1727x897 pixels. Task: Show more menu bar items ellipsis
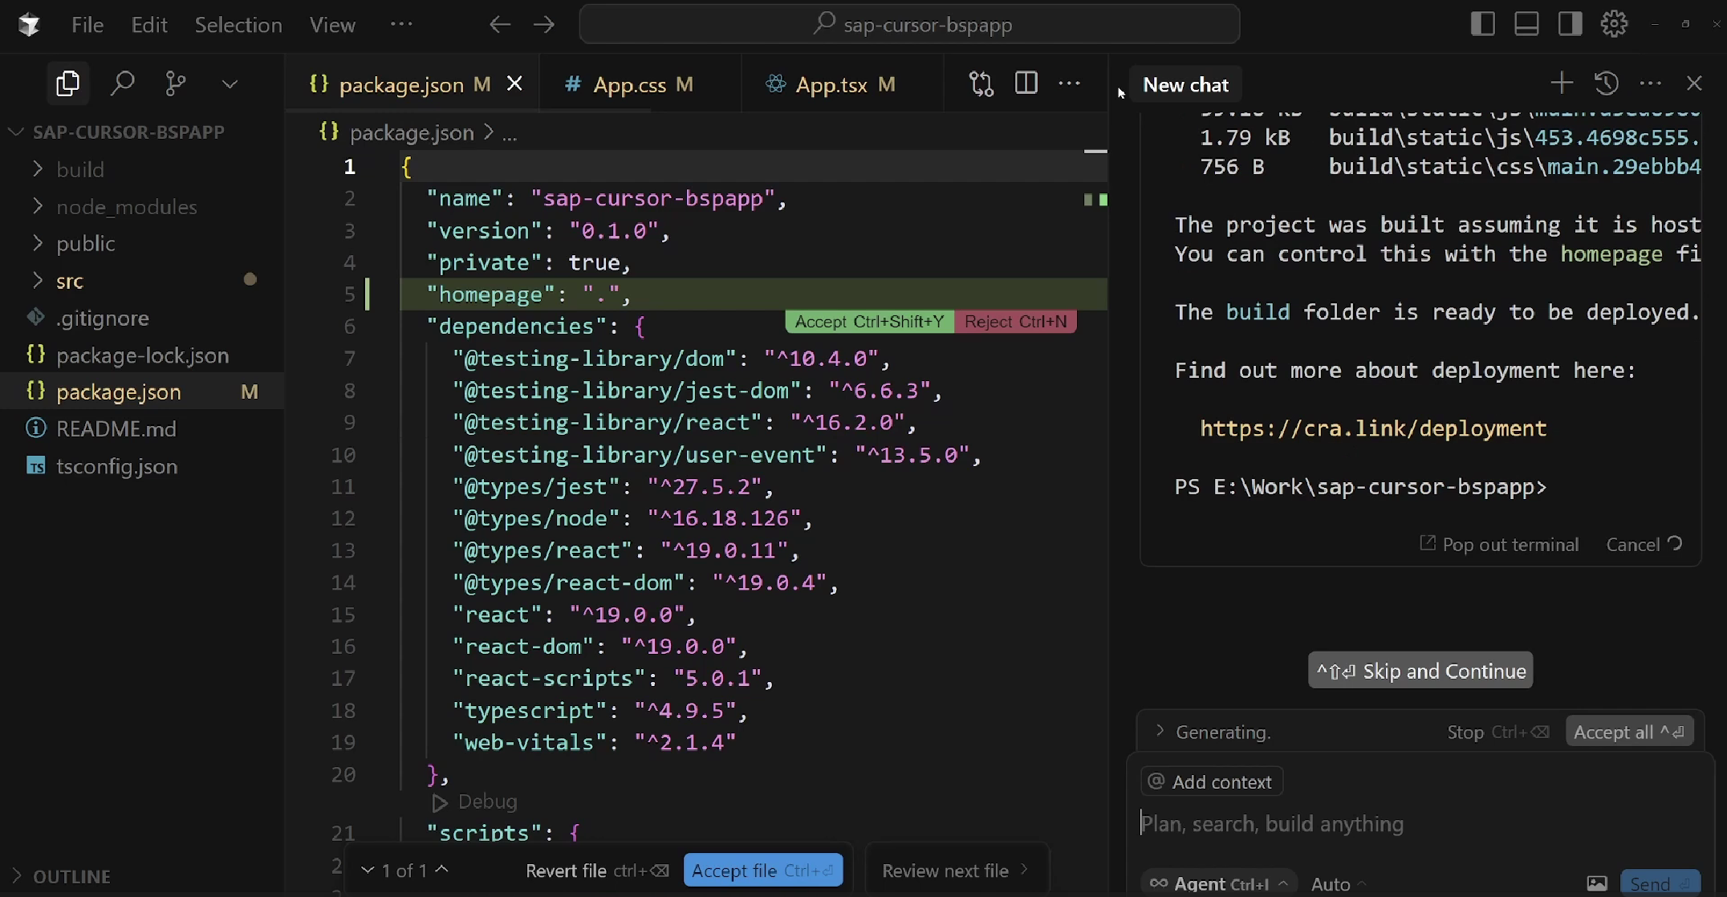click(401, 24)
